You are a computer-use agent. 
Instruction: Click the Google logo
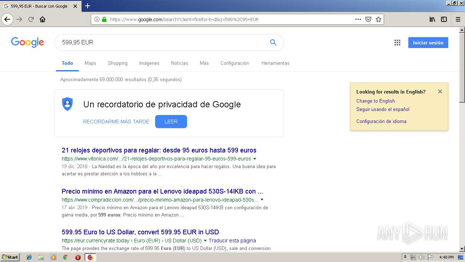pos(27,42)
